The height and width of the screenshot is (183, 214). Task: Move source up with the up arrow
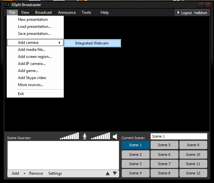pos(108,173)
